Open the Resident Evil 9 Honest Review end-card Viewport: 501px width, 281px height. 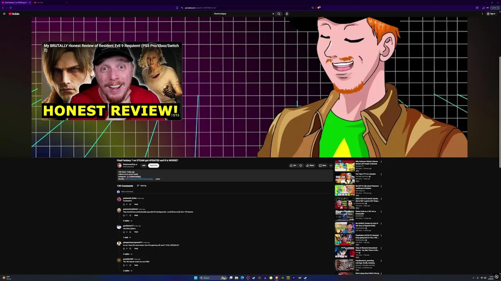pyautogui.click(x=112, y=80)
